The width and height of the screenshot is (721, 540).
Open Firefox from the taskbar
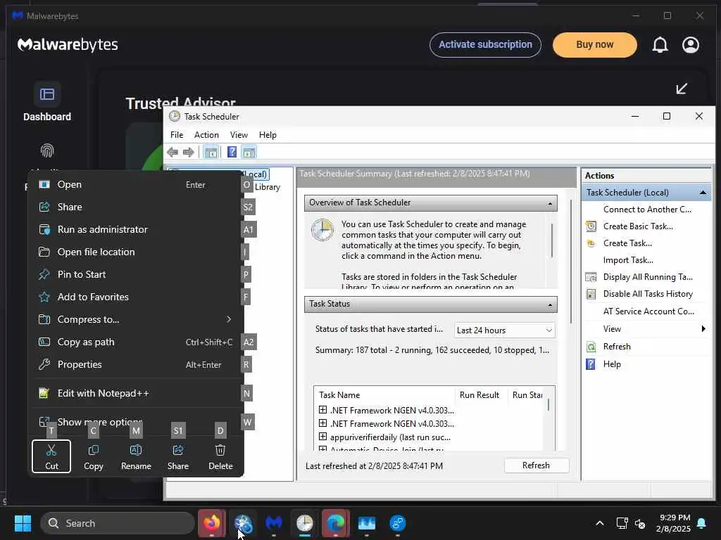coord(212,523)
